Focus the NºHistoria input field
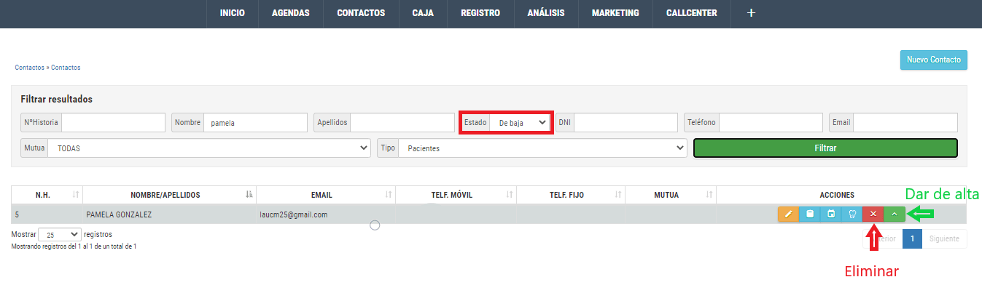This screenshot has height=285, width=982. point(114,123)
